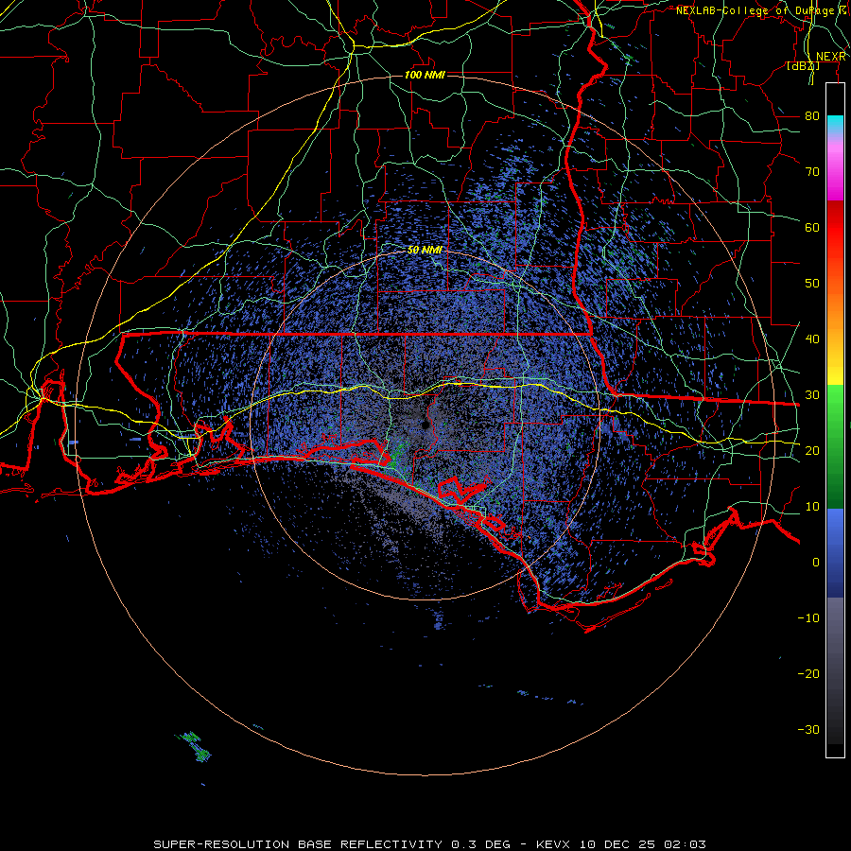This screenshot has height=851, width=851.
Task: Pick the gray segment near -10 dBZ
Action: click(836, 618)
